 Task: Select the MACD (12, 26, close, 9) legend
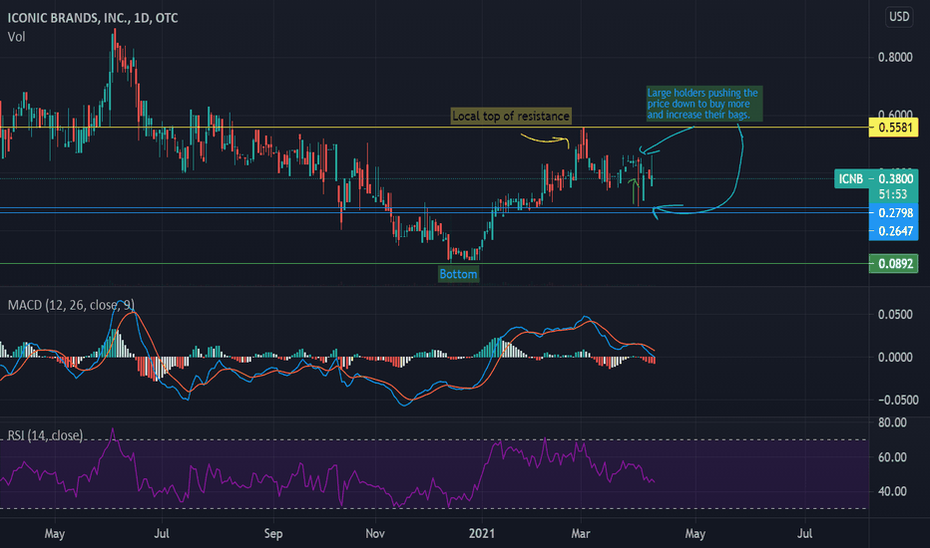click(71, 305)
